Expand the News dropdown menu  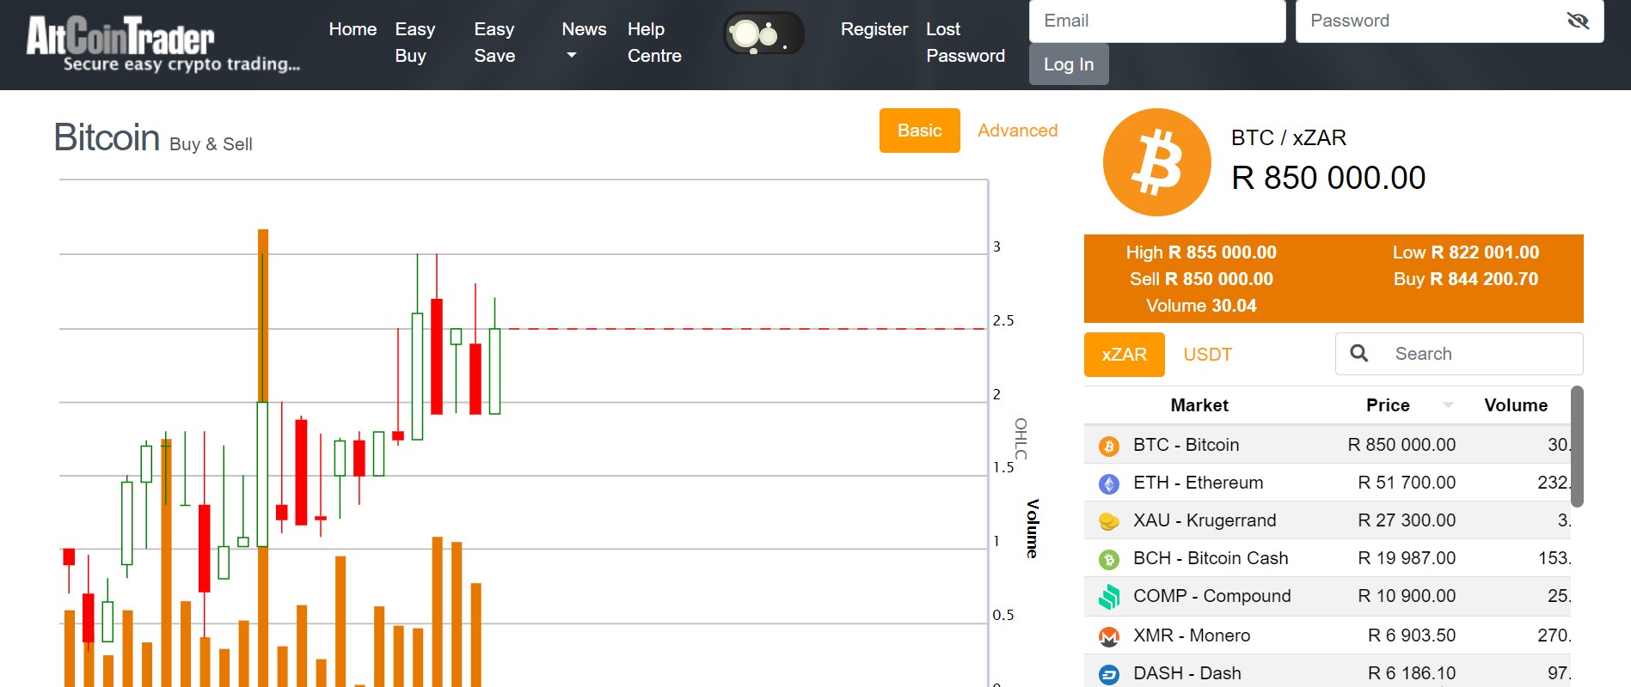tap(583, 42)
